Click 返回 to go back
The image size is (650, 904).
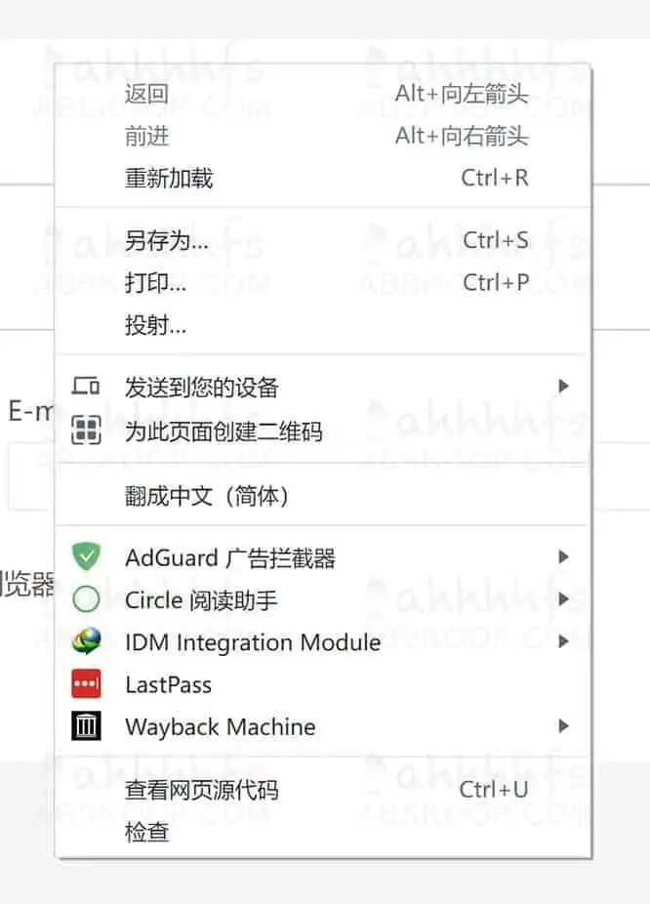coord(147,93)
